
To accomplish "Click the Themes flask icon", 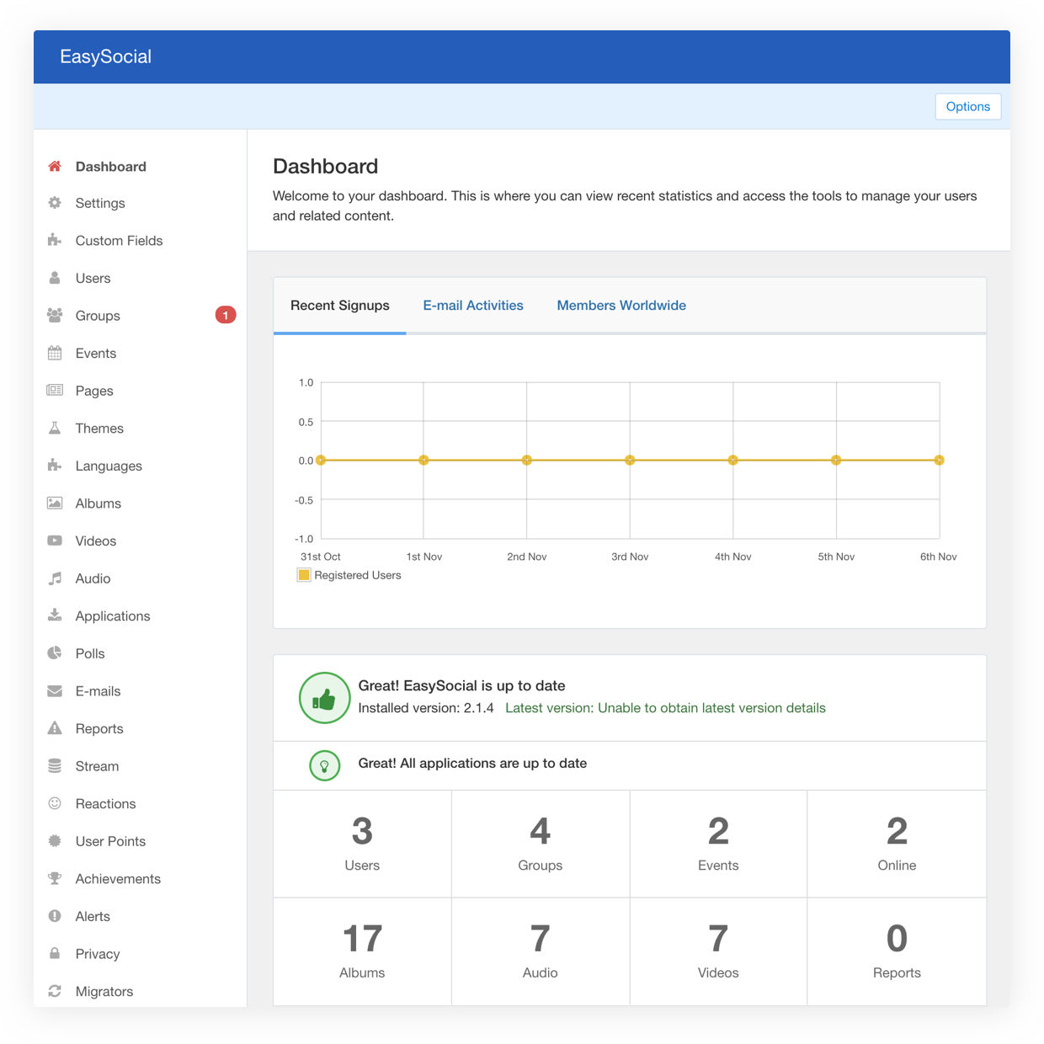I will (x=55, y=429).
